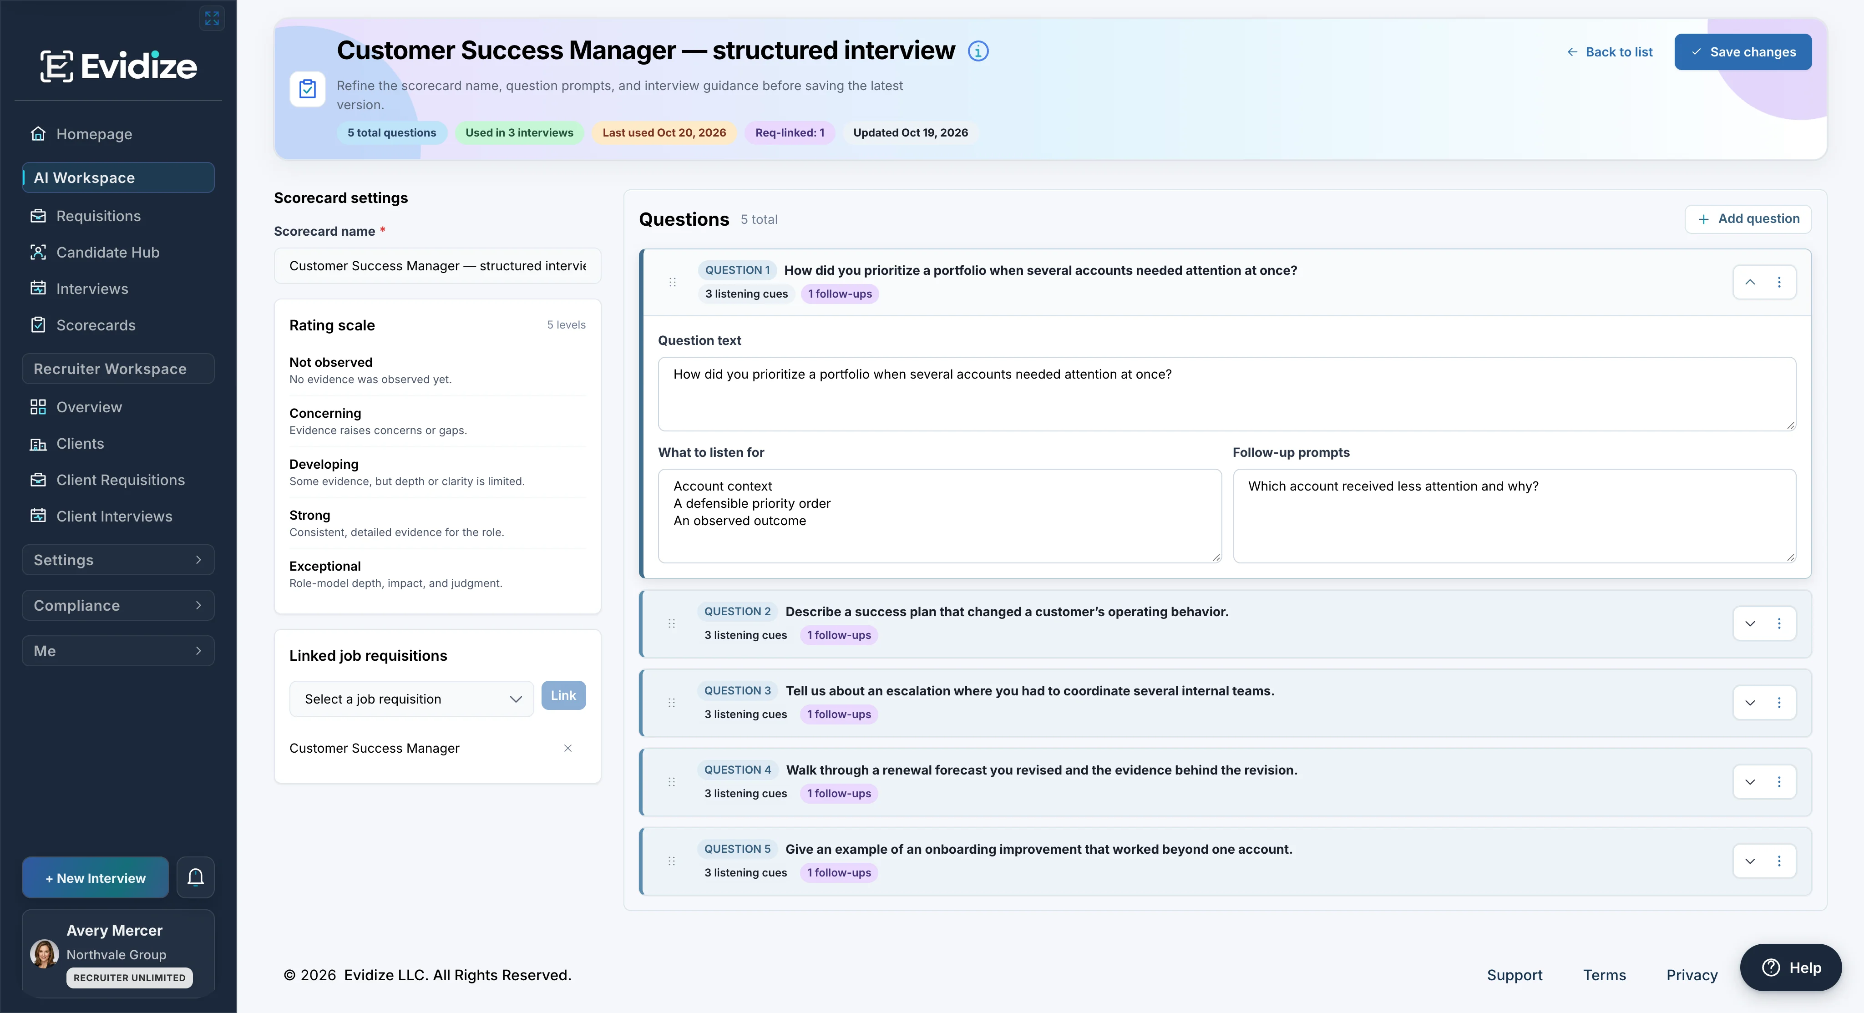Collapse Question 1 with the chevron

click(1750, 282)
